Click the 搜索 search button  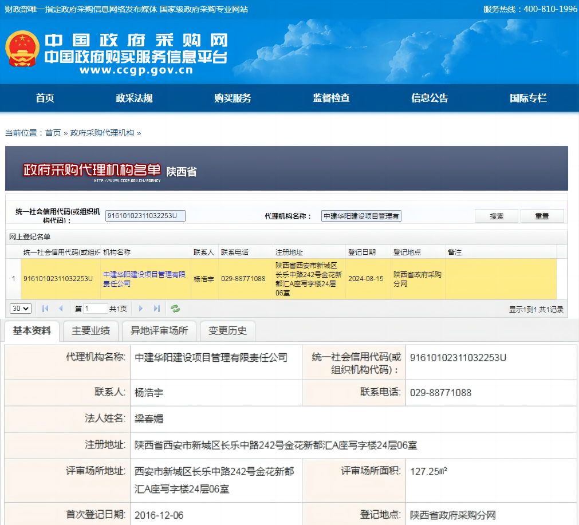[x=497, y=216]
